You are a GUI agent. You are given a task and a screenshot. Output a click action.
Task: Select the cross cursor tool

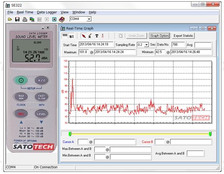[x=90, y=36]
